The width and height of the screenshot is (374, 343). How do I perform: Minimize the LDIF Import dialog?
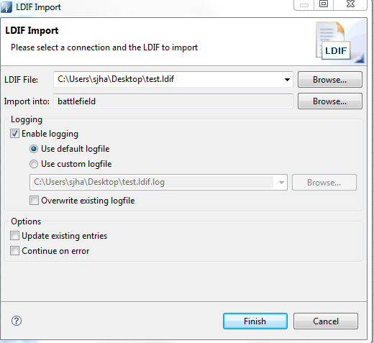tap(304, 4)
